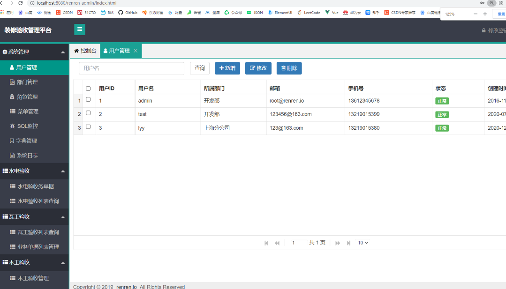Viewport: 506px width, 289px height.
Task: Check the checkbox for test row
Action: click(88, 113)
